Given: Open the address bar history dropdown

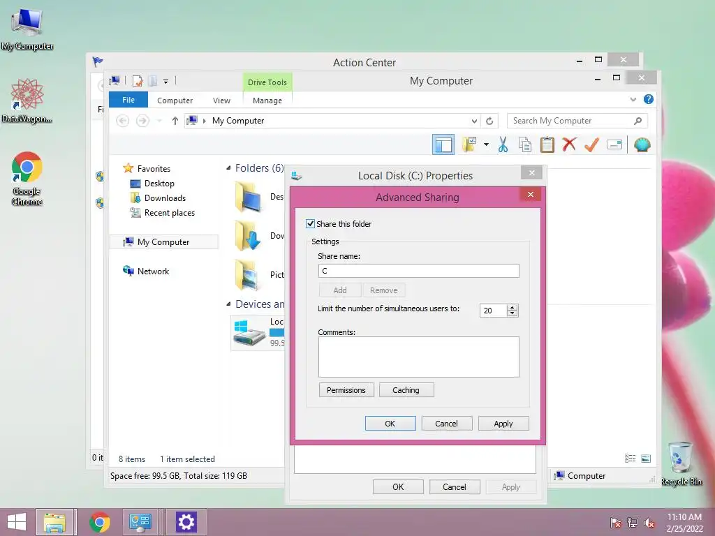Looking at the screenshot, I should pyautogui.click(x=474, y=121).
